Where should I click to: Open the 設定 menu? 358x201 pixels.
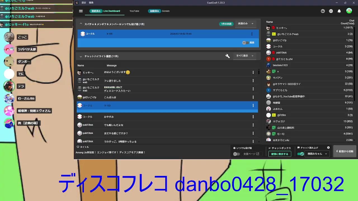[x=84, y=3]
